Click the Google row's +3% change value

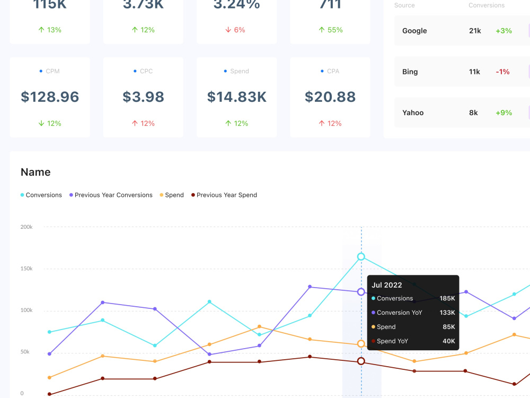(503, 31)
